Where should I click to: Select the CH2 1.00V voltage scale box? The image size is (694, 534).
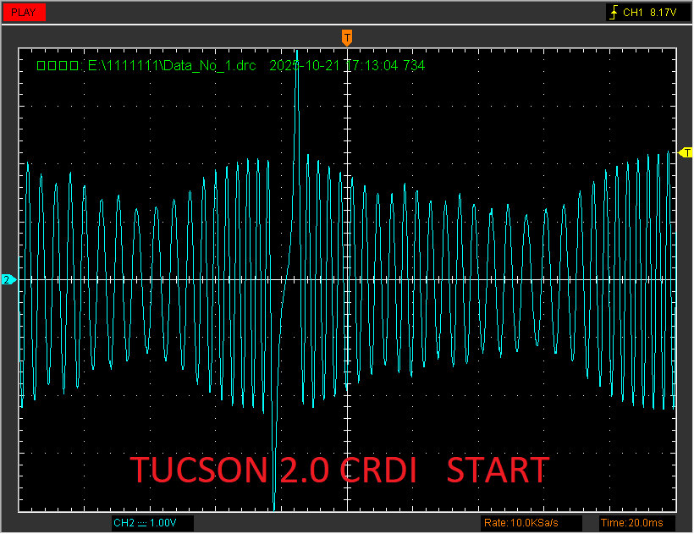tap(151, 523)
